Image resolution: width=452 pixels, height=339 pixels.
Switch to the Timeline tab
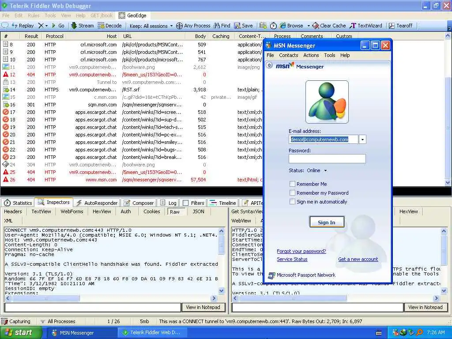[x=223, y=203]
